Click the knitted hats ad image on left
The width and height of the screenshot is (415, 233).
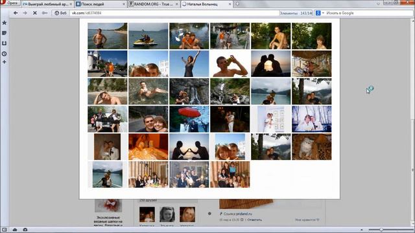tap(108, 206)
